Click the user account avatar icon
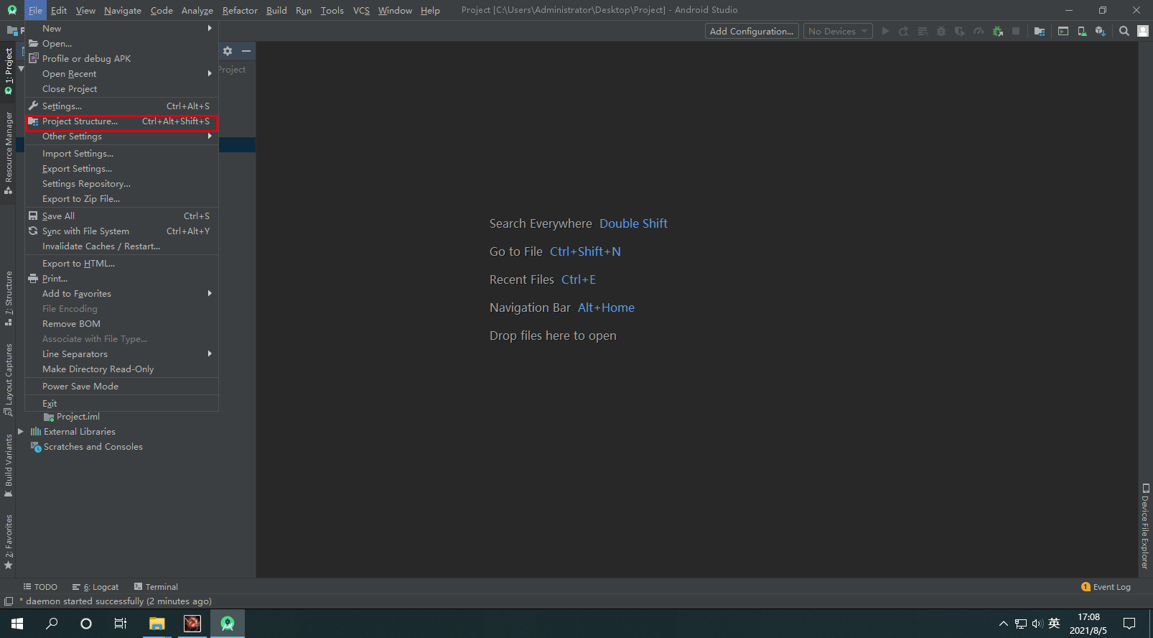This screenshot has height=638, width=1153. [x=1143, y=31]
